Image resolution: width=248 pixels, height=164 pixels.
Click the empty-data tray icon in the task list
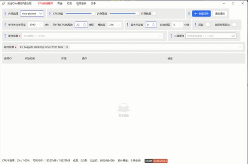(124, 107)
